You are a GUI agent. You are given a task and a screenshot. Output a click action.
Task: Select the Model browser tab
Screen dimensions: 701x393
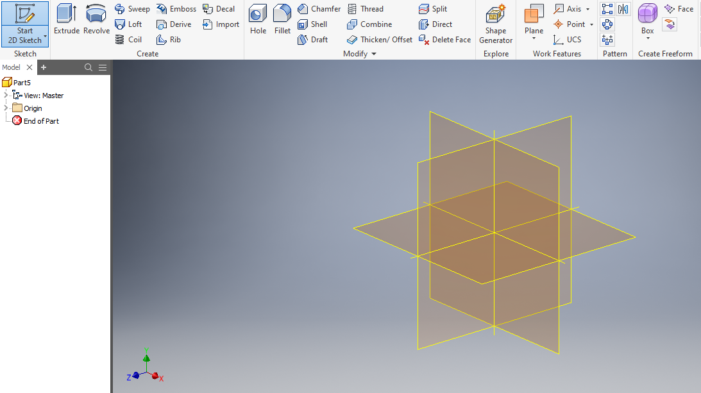point(11,67)
